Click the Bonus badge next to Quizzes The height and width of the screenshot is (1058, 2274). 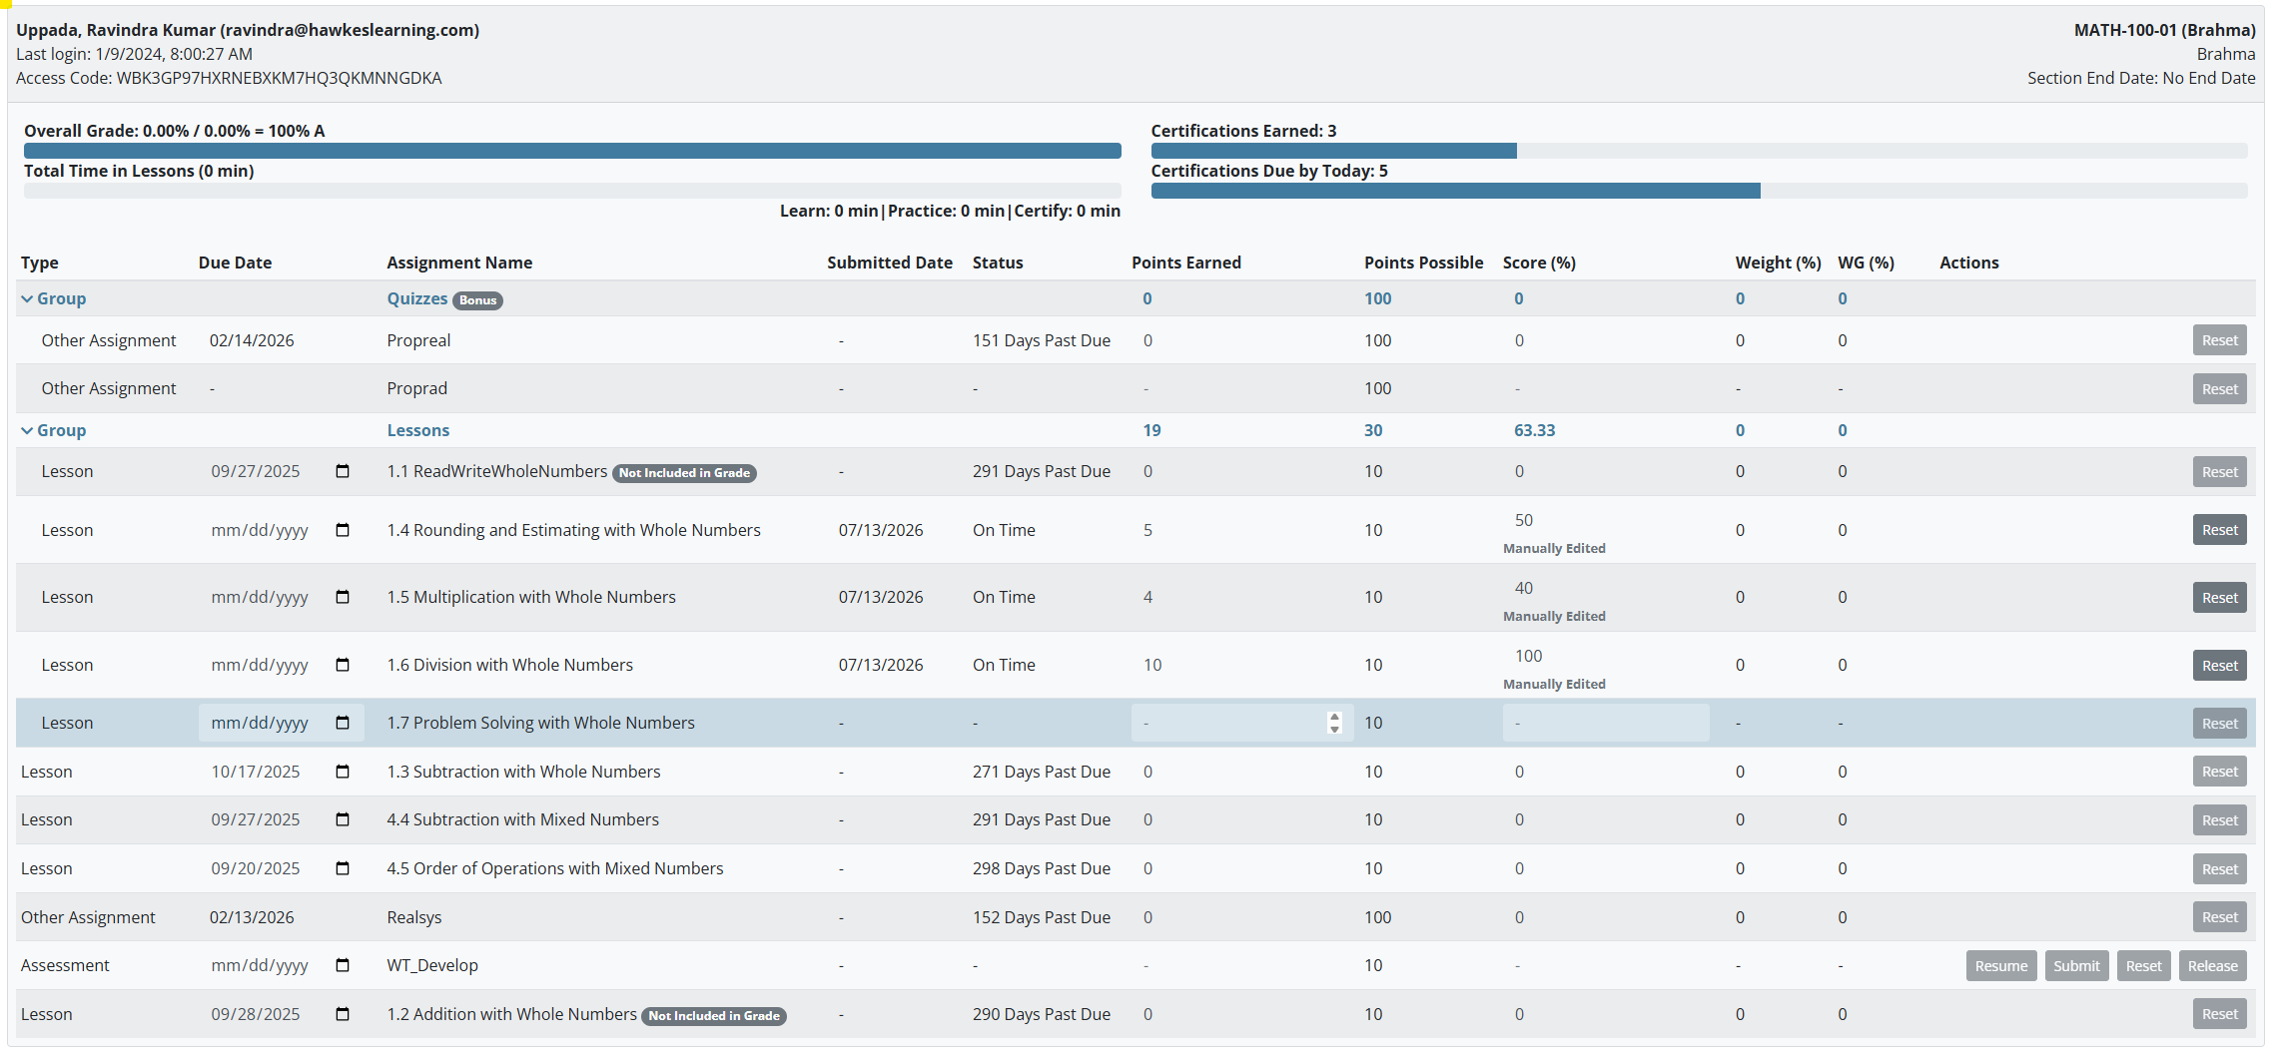pyautogui.click(x=478, y=300)
